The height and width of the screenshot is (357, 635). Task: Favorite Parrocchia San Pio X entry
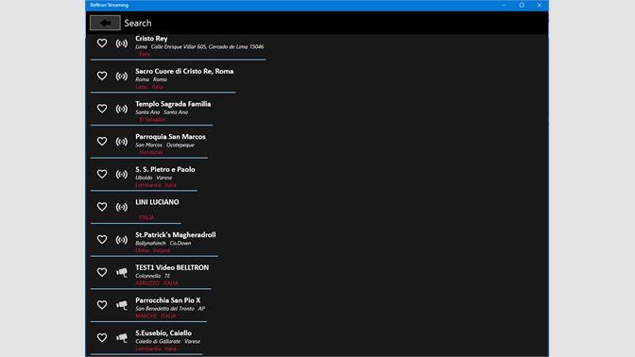[102, 305]
